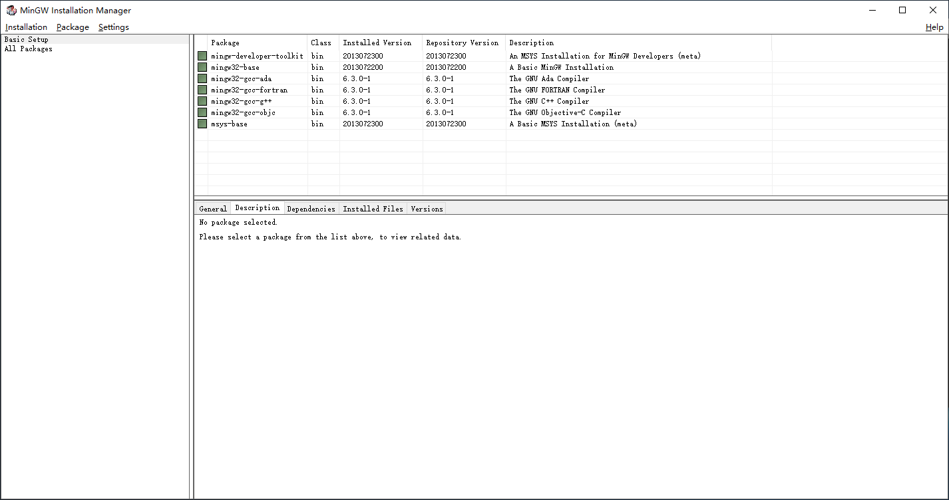Open the Help menu
The image size is (949, 500).
pyautogui.click(x=934, y=27)
